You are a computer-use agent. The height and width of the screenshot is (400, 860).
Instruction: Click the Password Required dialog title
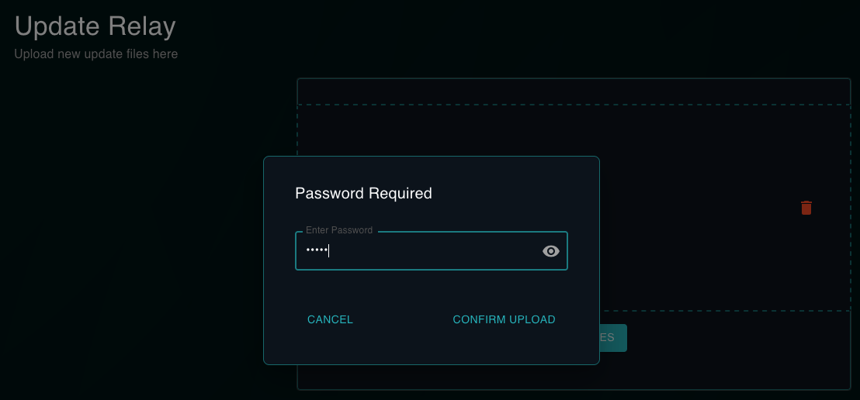(x=363, y=194)
